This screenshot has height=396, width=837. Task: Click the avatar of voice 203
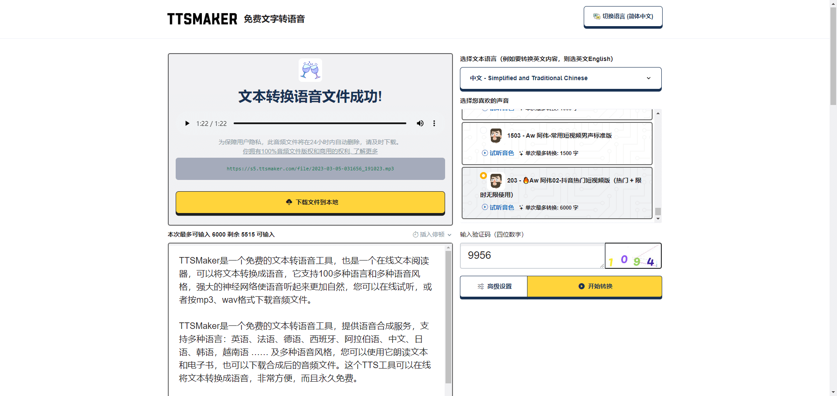[496, 180]
